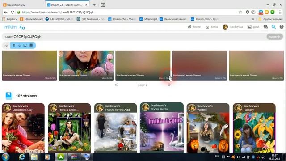This screenshot has width=286, height=161.
Task: Open a new browser tab with plus
Action: coord(94,5)
